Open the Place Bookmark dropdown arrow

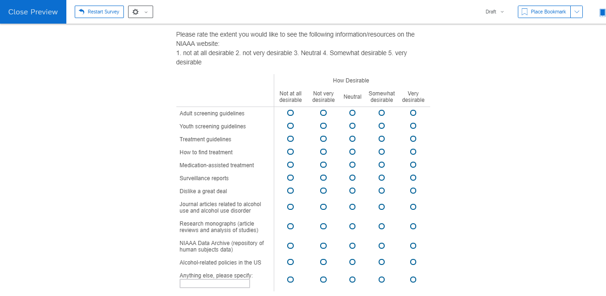pos(576,12)
